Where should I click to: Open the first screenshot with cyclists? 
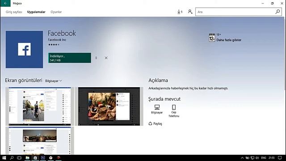tap(40, 106)
